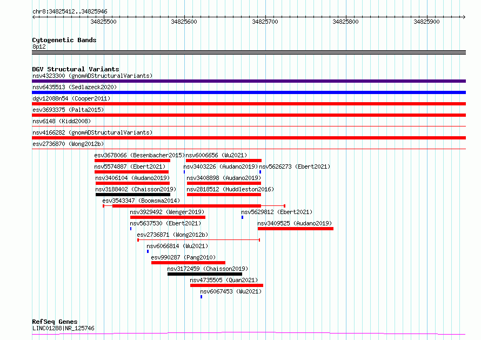Viewport: 481px width, 340px height.
Task: Click the nsv6435513 Sedlazeck2020 label
Action: (x=75, y=87)
